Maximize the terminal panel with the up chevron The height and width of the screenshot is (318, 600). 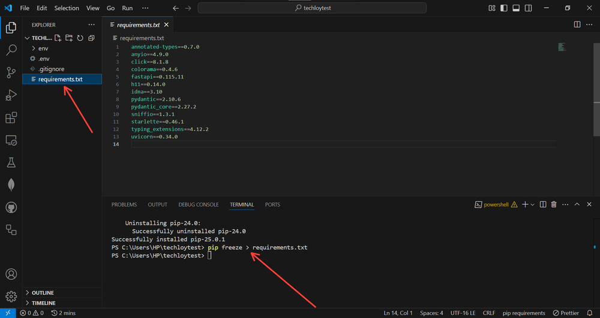click(x=577, y=205)
